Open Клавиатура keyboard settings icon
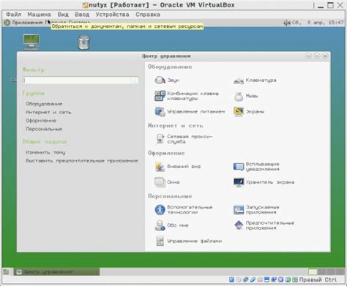This screenshot has height=286, width=347. point(239,80)
